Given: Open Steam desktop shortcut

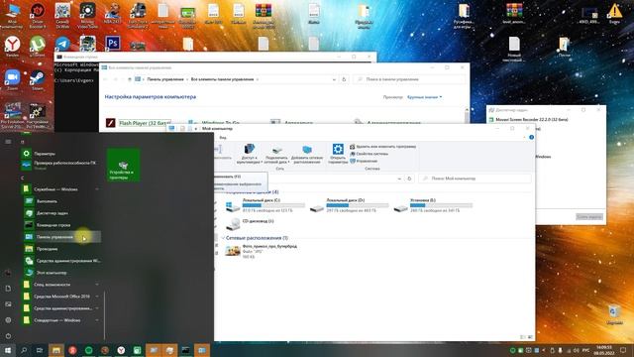Looking at the screenshot, I should pyautogui.click(x=38, y=80).
